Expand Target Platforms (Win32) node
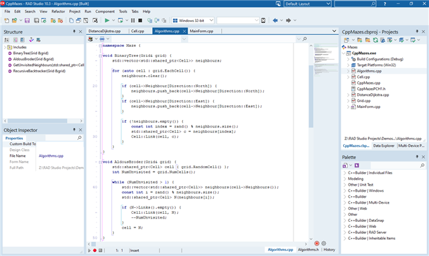 pyautogui.click(x=348, y=65)
